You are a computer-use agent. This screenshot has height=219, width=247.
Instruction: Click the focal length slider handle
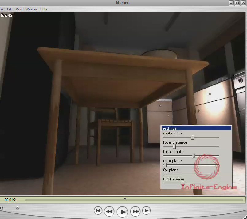click(x=194, y=156)
